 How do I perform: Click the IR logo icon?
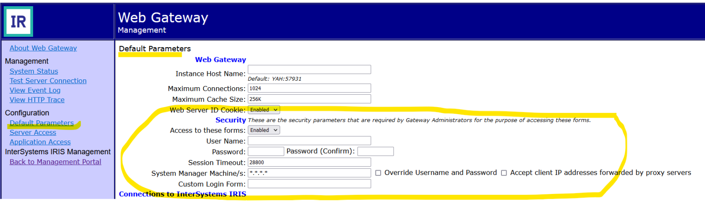19,21
